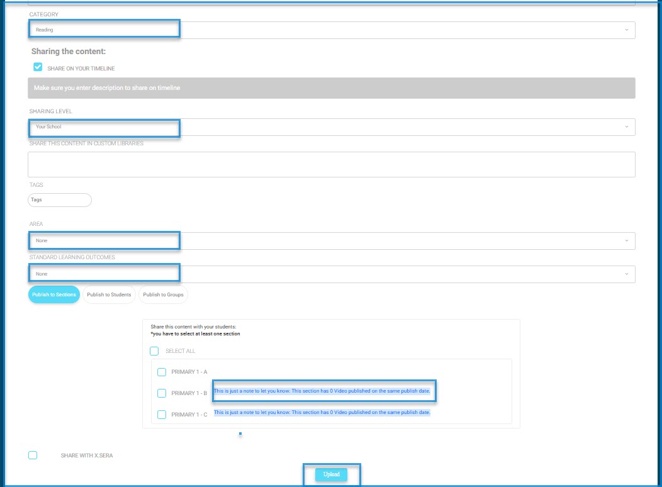The height and width of the screenshot is (487, 662).
Task: Switch to the Publish to Groups tab
Action: click(x=163, y=295)
